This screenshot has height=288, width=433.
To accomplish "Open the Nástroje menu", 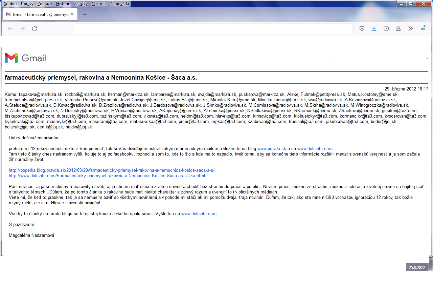I will 99,4.
